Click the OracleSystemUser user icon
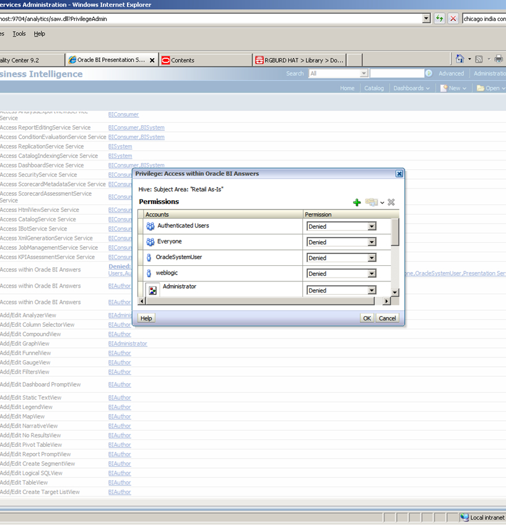Viewport: 506px width, 525px height. [x=149, y=257]
